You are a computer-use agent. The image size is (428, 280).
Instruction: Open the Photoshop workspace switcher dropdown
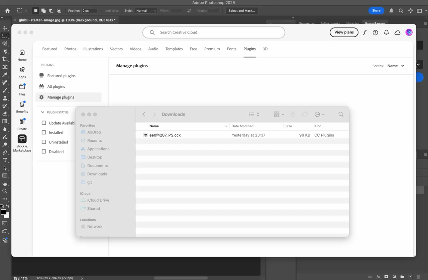[x=421, y=11]
